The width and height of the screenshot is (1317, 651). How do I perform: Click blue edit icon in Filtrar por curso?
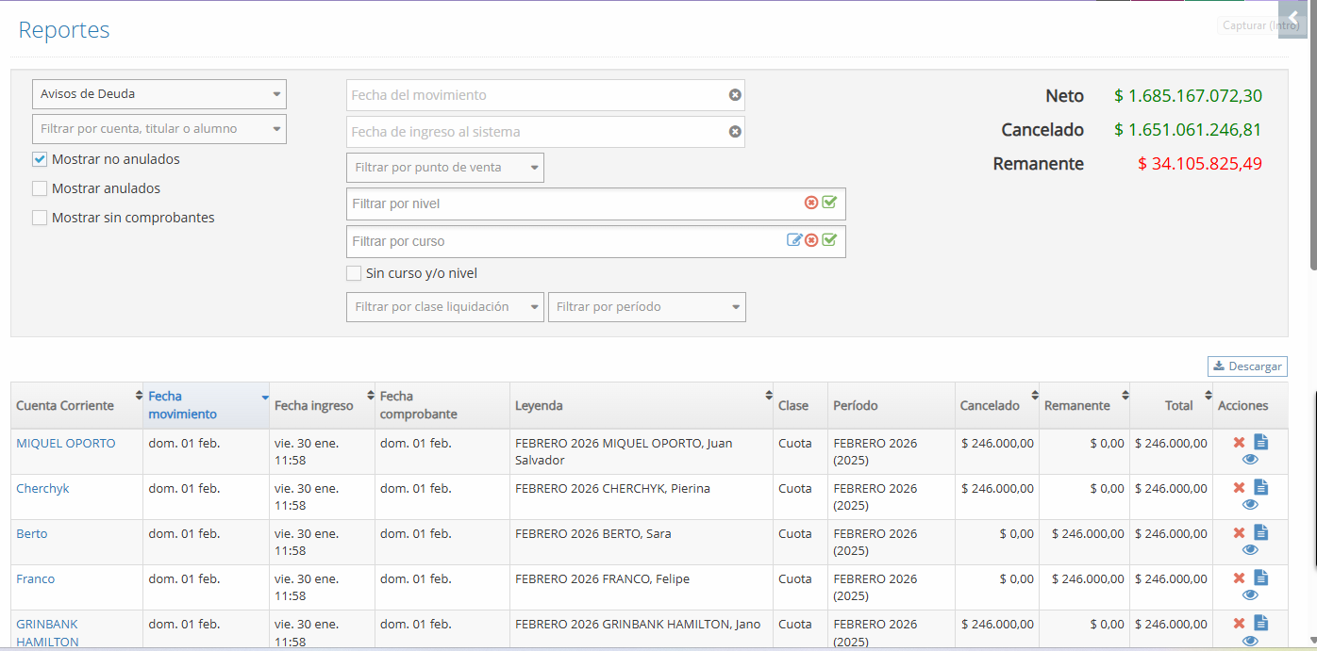click(x=794, y=240)
